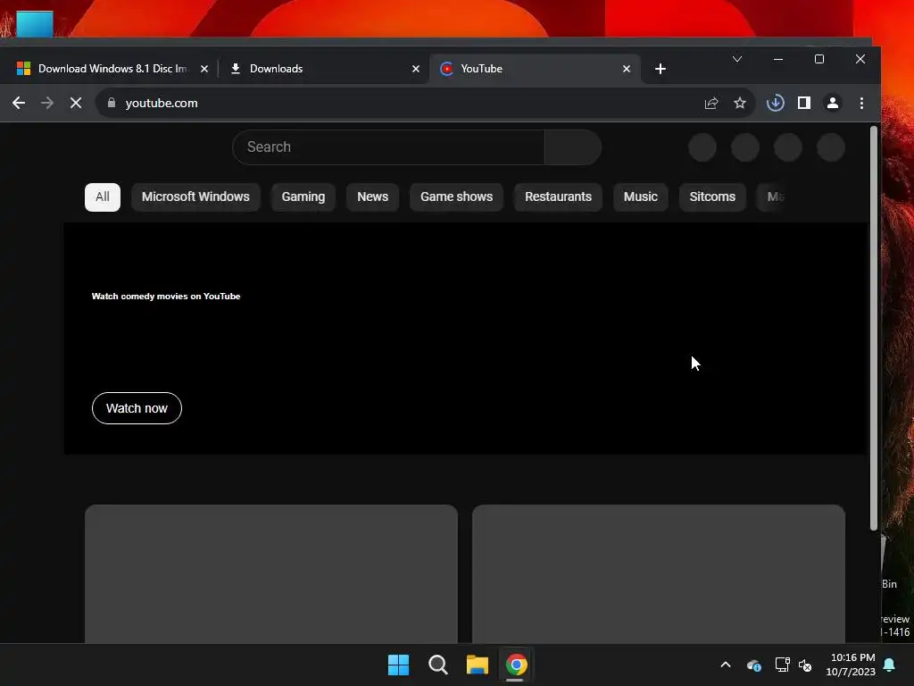This screenshot has height=686, width=914.
Task: Go back to previous page in Chrome
Action: pyautogui.click(x=19, y=104)
